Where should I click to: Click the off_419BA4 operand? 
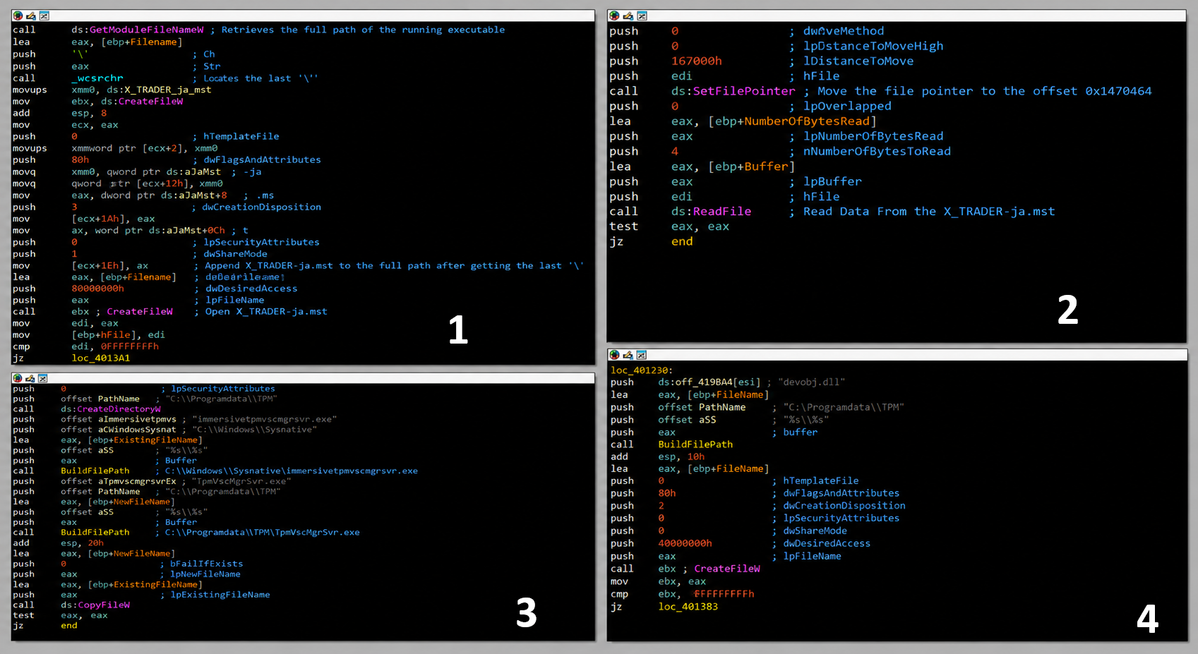pos(705,382)
